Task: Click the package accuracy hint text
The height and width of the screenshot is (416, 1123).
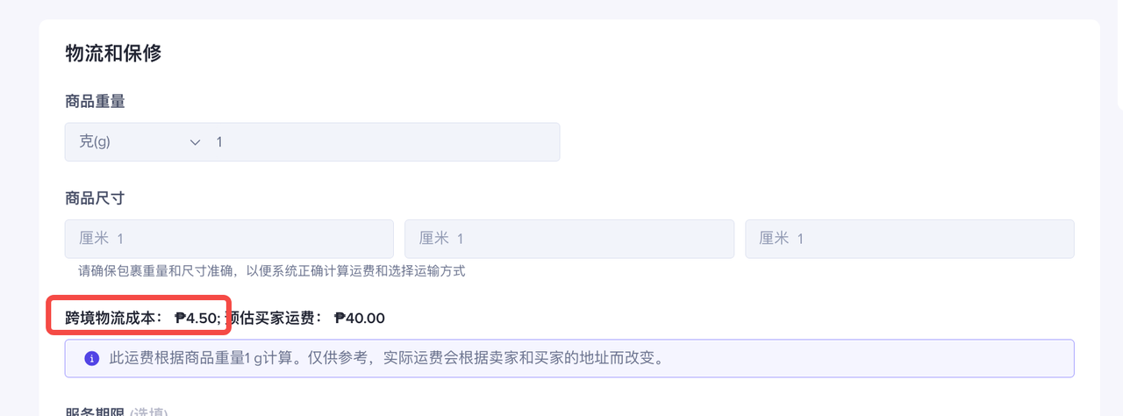Action: (272, 271)
